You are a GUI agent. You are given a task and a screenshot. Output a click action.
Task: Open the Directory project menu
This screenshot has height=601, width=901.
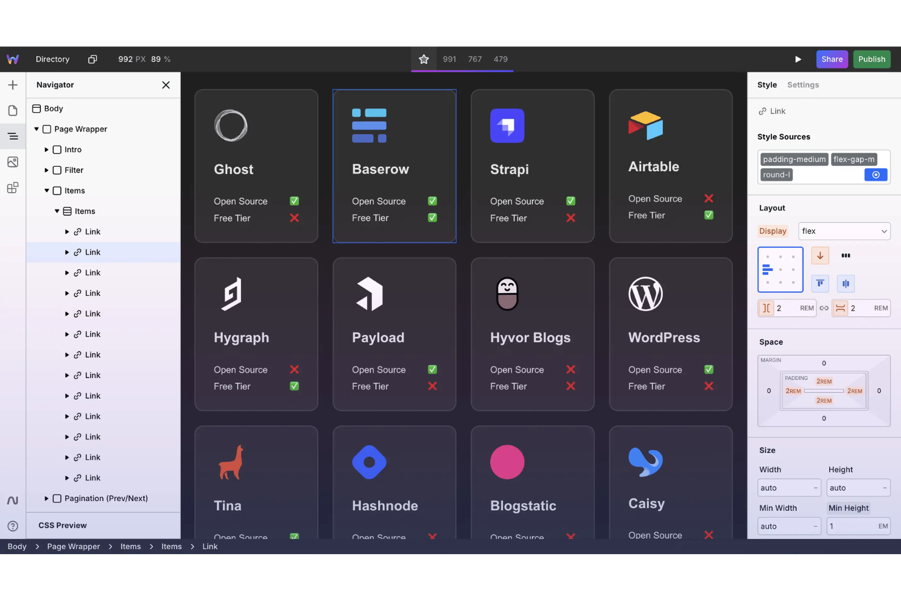tap(52, 59)
